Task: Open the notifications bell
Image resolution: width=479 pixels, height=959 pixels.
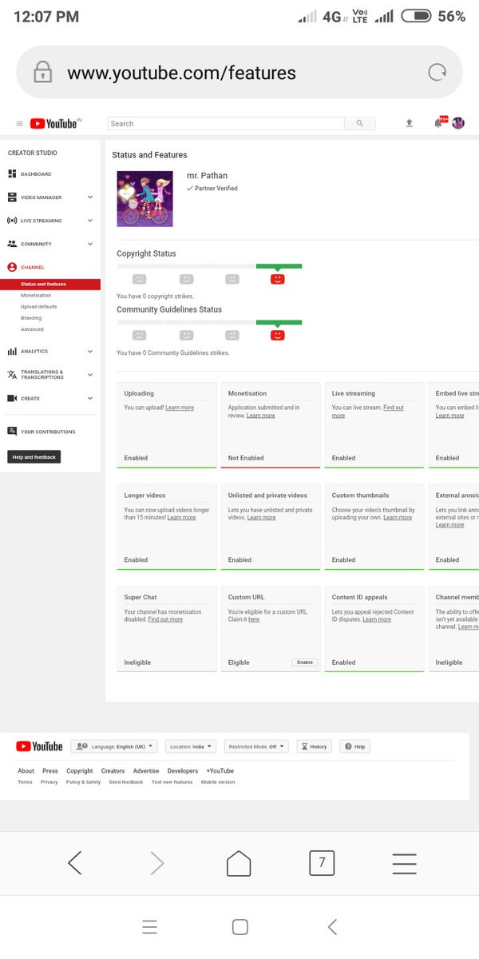Action: (438, 123)
